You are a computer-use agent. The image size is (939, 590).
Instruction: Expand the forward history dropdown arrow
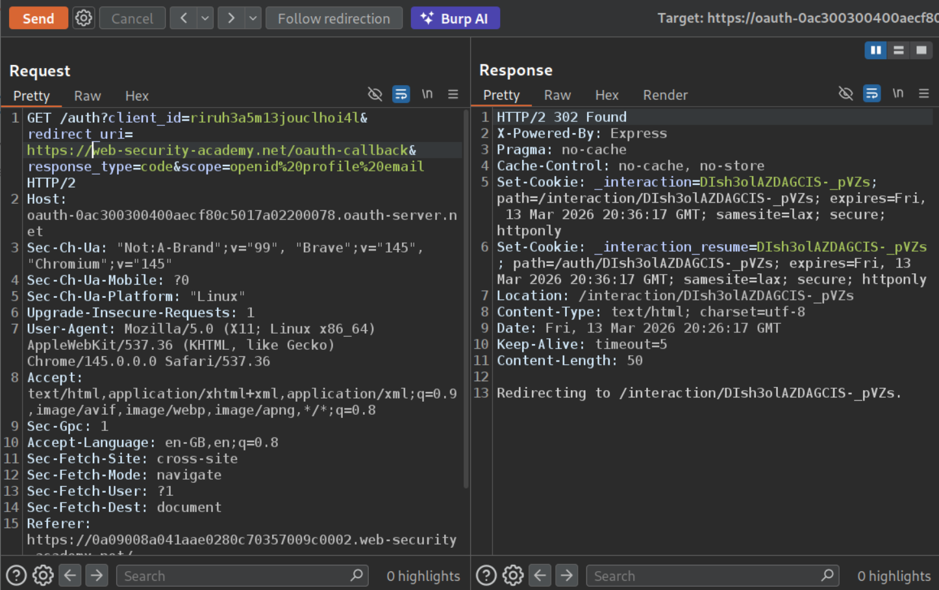pyautogui.click(x=253, y=18)
